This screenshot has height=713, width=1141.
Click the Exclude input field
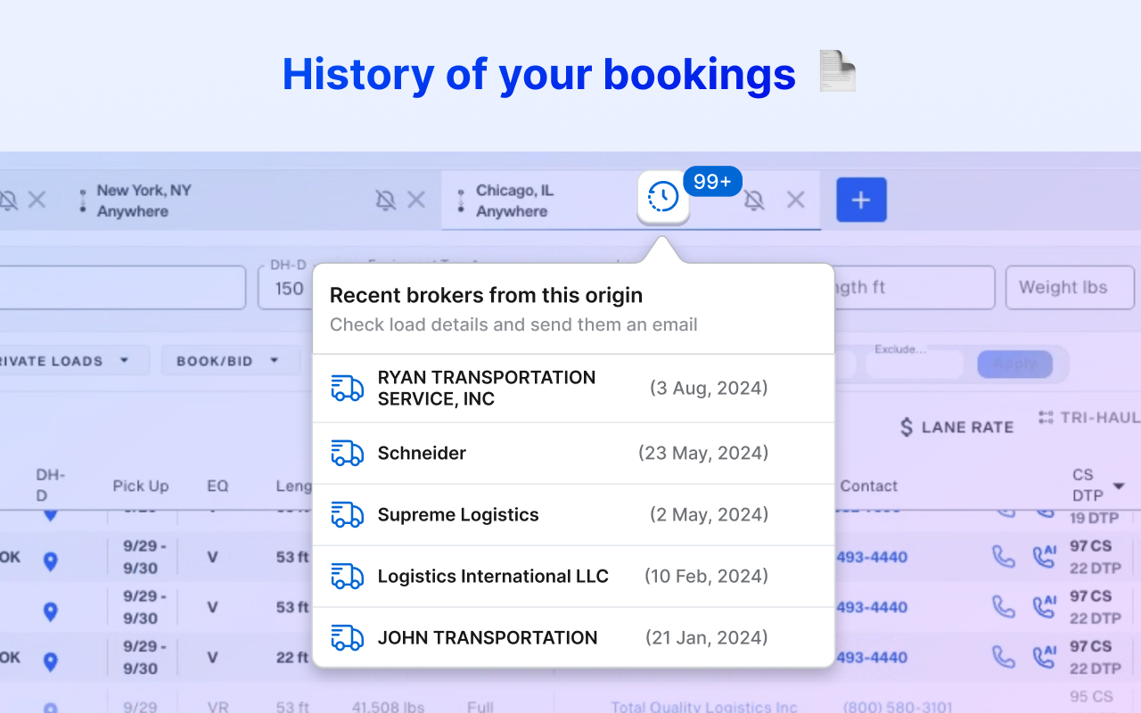click(915, 362)
